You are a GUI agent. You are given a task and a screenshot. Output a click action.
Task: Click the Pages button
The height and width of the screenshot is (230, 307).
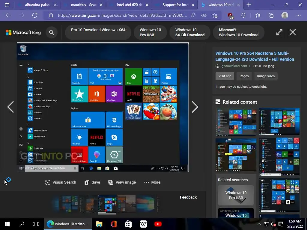click(x=244, y=76)
